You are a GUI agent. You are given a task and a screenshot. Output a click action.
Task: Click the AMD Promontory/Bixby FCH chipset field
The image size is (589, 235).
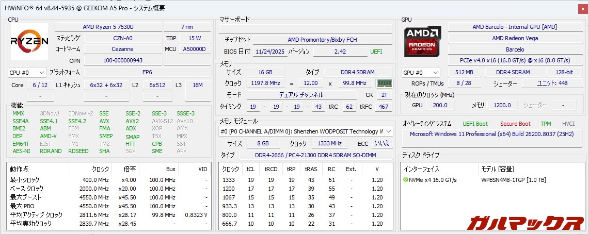(x=322, y=39)
